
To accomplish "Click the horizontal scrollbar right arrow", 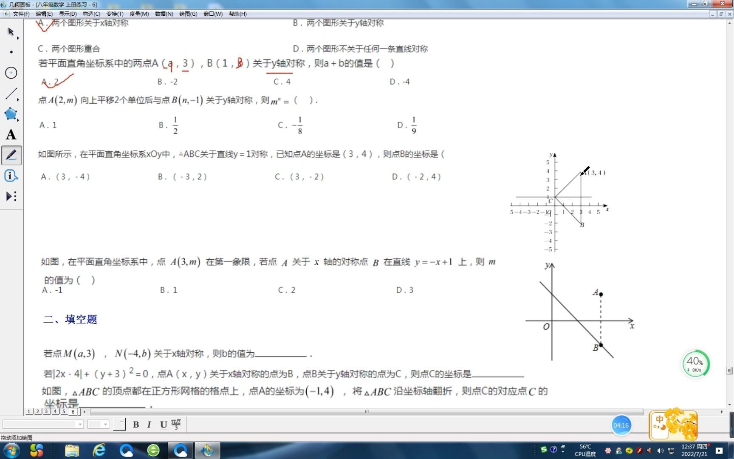I will click(722, 412).
